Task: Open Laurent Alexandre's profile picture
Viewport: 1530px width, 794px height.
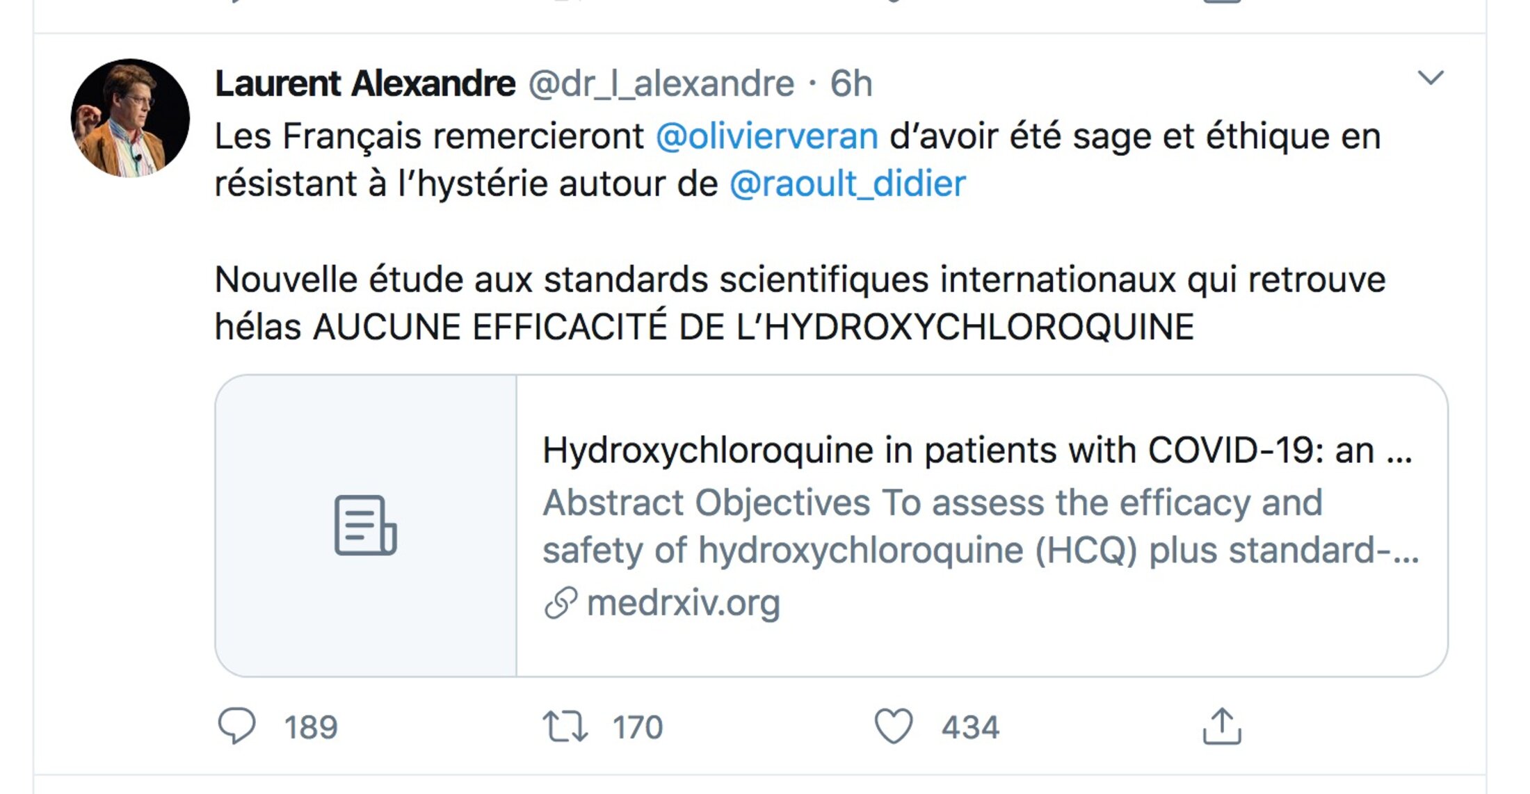Action: pos(130,118)
